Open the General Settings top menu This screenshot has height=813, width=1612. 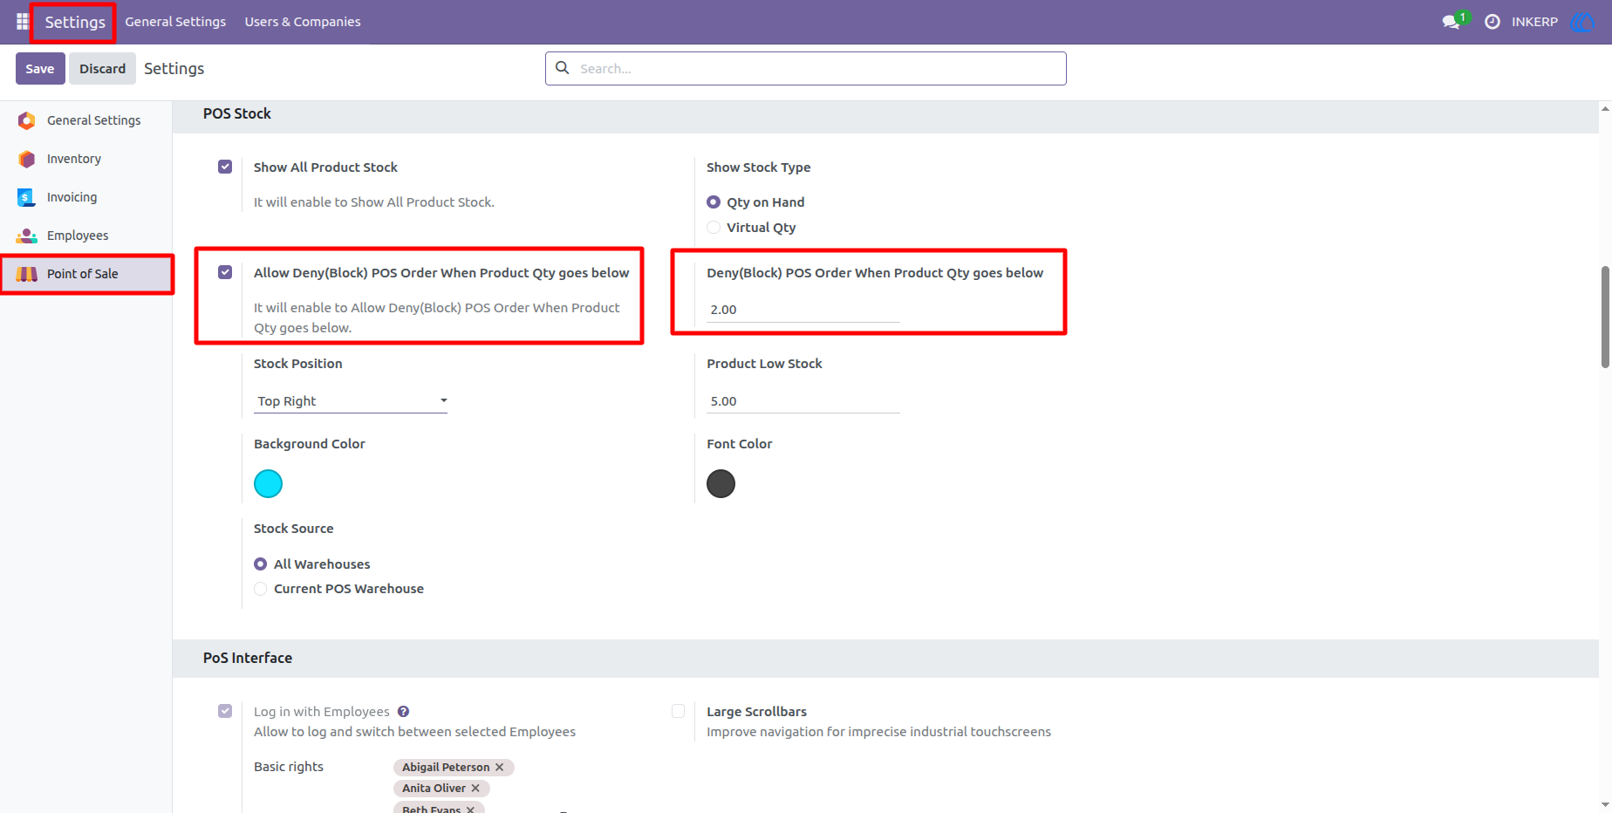pyautogui.click(x=175, y=22)
